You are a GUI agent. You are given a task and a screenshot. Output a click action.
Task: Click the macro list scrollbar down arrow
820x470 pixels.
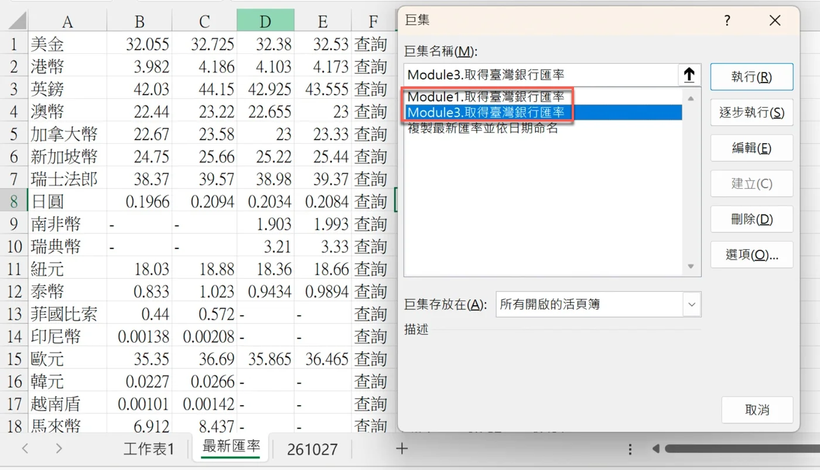tap(691, 267)
